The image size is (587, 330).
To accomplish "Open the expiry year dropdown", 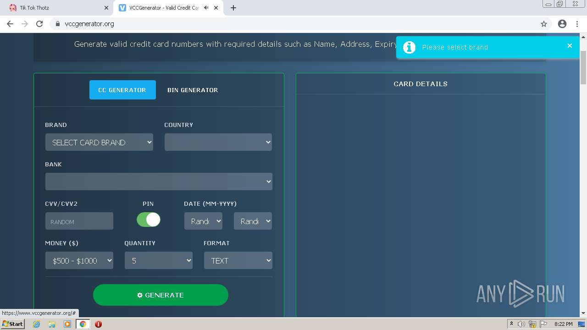I will (x=253, y=221).
